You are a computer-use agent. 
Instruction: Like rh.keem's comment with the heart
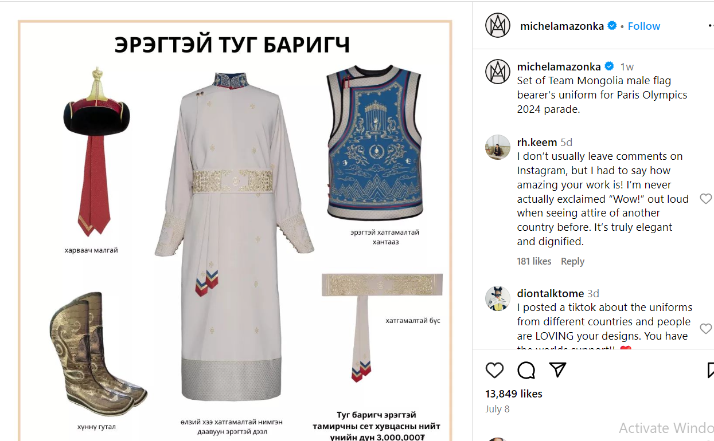tap(705, 199)
